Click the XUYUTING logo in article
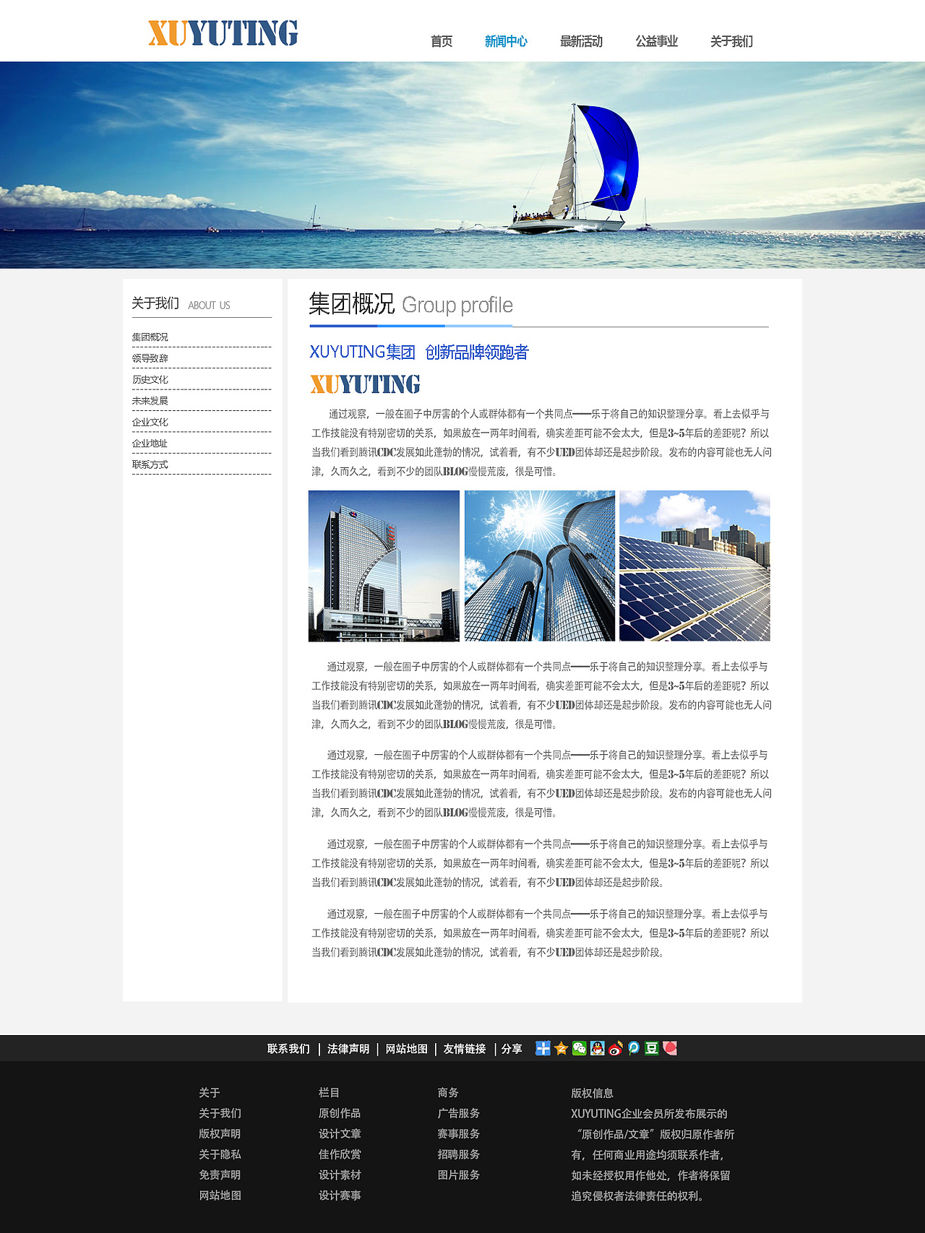This screenshot has height=1233, width=925. [365, 384]
